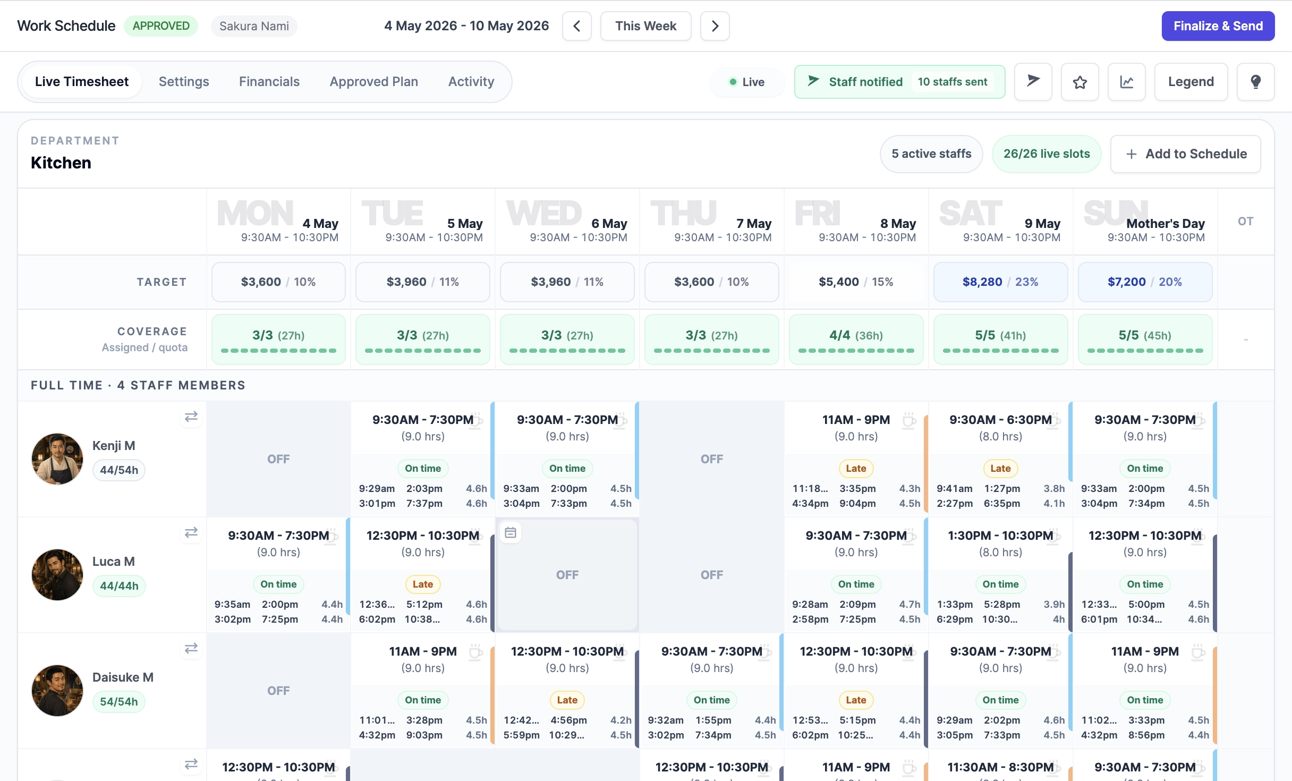Image resolution: width=1292 pixels, height=781 pixels.
Task: Switch to Live Timesheet tab
Action: pos(82,82)
